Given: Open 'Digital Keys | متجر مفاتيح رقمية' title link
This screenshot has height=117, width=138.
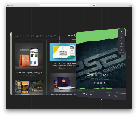Looking at the screenshot, I should 29,73.
